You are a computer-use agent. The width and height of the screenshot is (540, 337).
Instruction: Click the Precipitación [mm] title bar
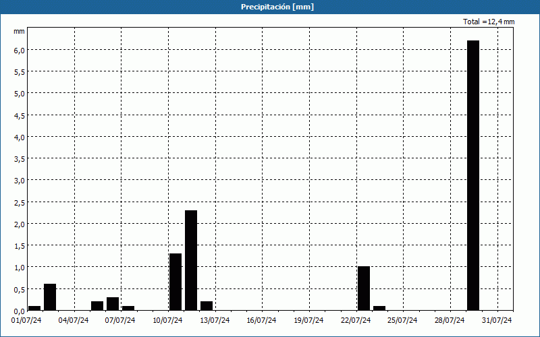click(270, 7)
